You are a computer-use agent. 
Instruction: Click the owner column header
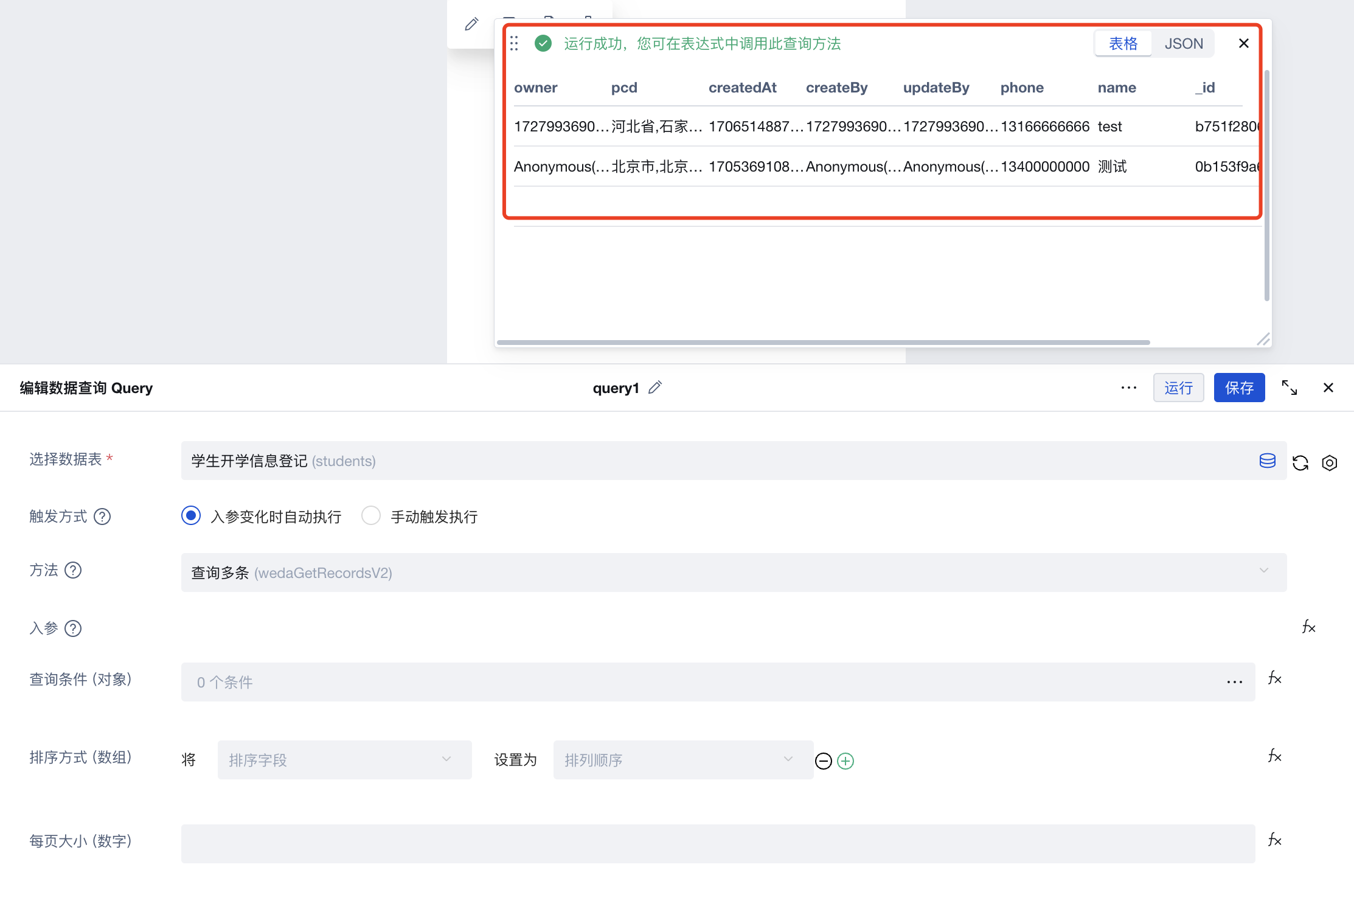click(536, 88)
